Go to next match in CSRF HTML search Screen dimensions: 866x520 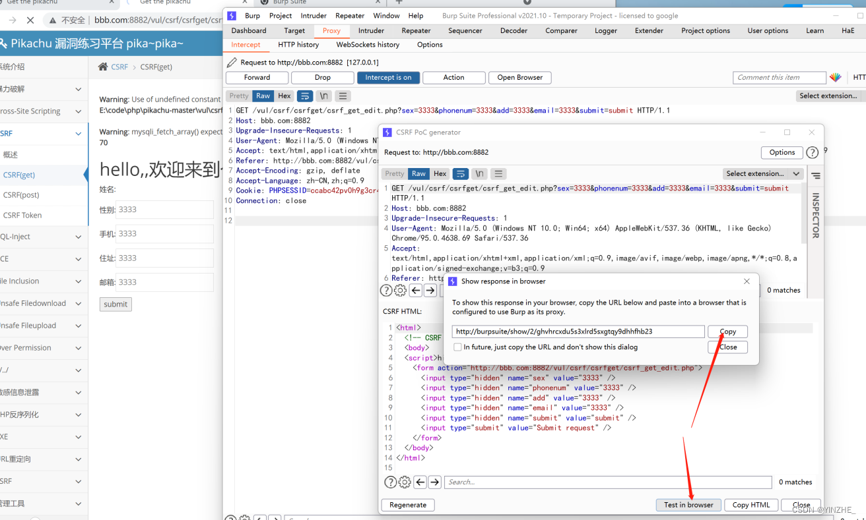[x=434, y=482]
